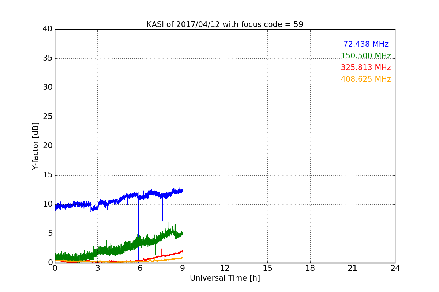Select the green 150.500 MHz legend label
439x292 pixels.
pyautogui.click(x=366, y=56)
